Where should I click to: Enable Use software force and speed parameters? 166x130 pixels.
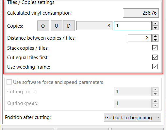9,82
